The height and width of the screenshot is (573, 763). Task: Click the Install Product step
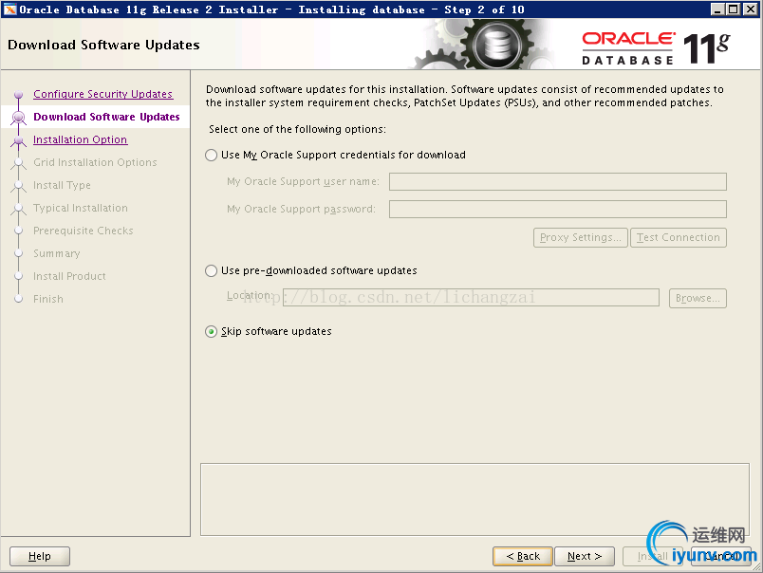pyautogui.click(x=69, y=276)
